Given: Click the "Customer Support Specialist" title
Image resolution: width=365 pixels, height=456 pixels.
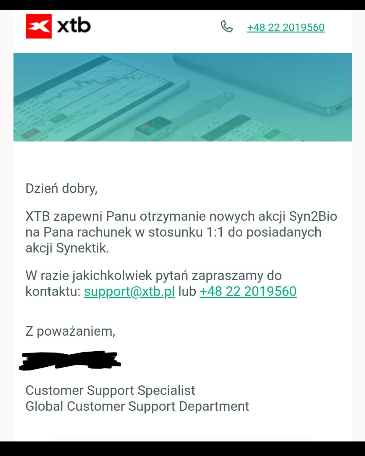Looking at the screenshot, I should pos(110,390).
